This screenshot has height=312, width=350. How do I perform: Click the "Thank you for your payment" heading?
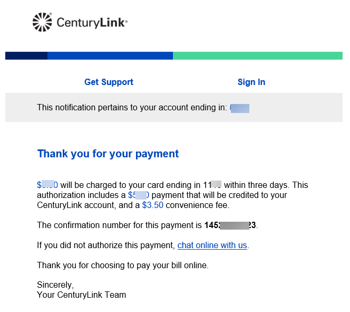(108, 154)
